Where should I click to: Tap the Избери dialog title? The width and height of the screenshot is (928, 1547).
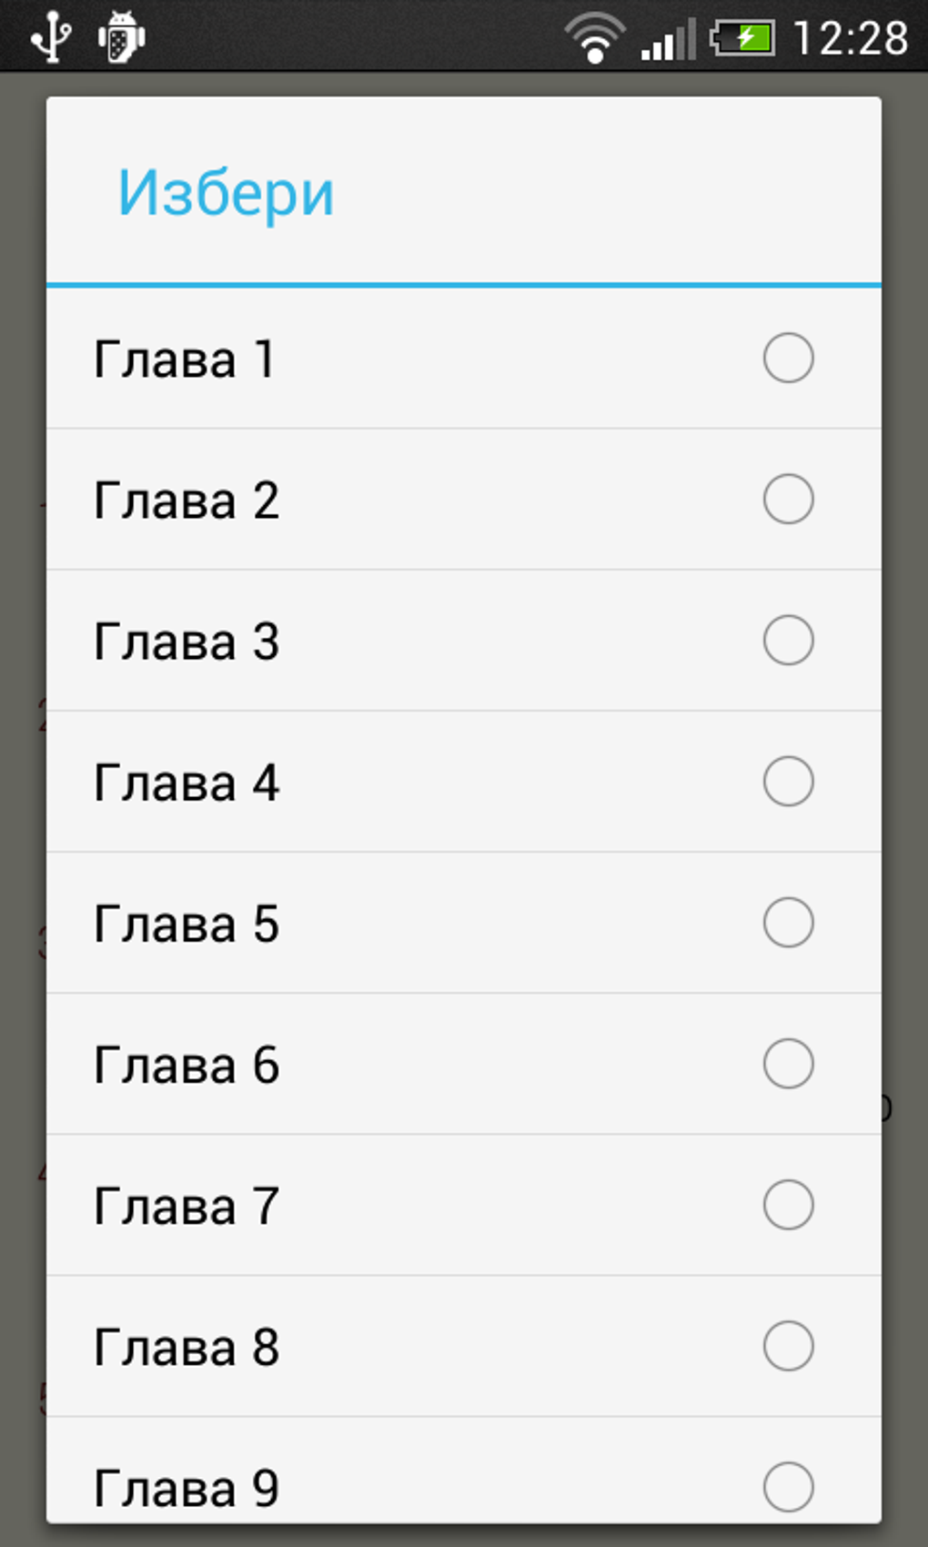click(x=226, y=194)
